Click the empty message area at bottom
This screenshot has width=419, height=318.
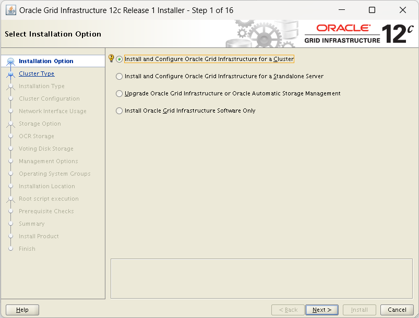pos(261,278)
